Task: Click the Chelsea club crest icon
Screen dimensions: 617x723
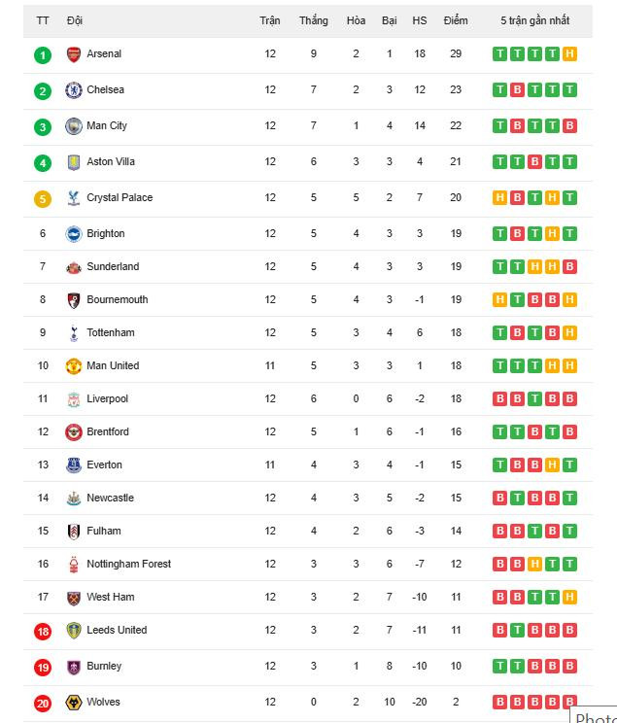Action: (x=74, y=90)
